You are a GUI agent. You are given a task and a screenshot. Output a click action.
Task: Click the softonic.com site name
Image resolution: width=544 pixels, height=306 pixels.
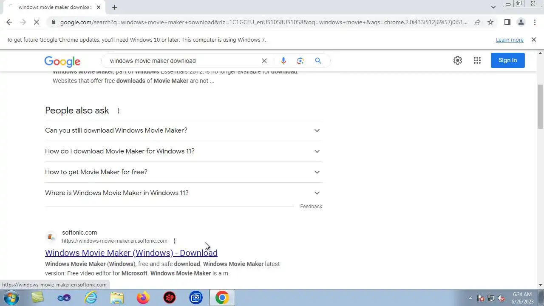tap(79, 232)
